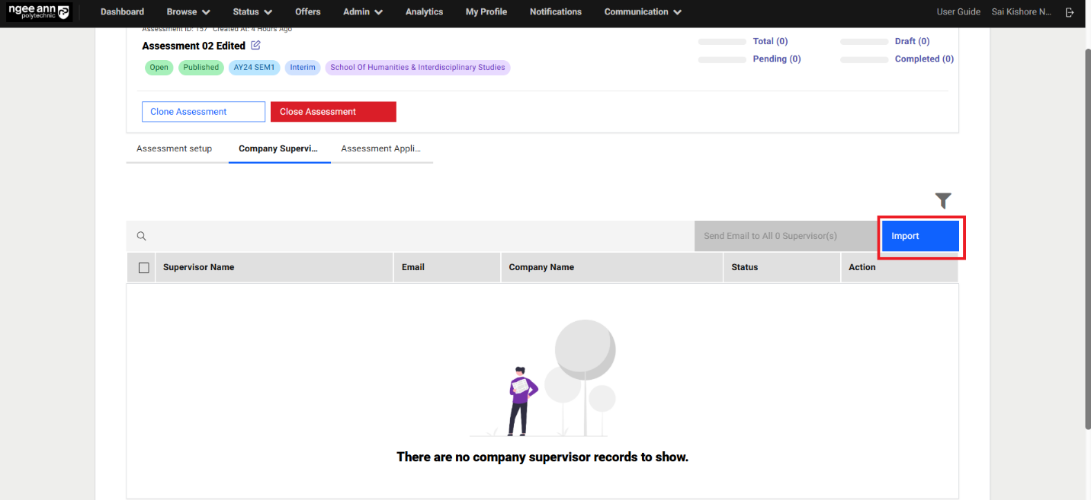Sign out using the logout icon

[1070, 11]
